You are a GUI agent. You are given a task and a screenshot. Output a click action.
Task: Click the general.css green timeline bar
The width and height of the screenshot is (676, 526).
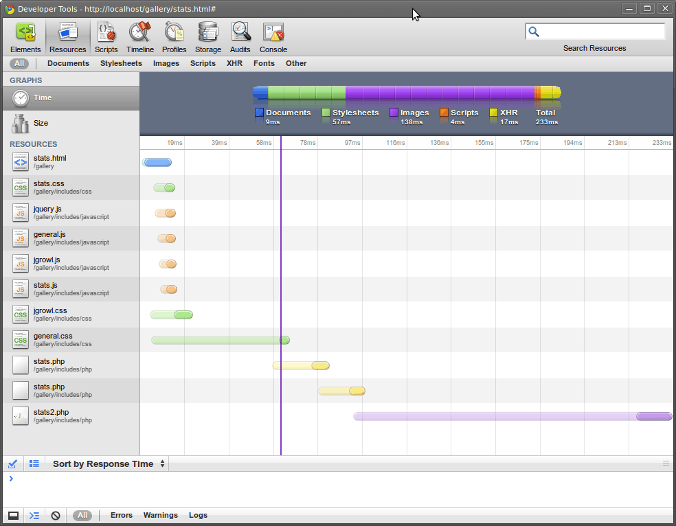click(221, 341)
